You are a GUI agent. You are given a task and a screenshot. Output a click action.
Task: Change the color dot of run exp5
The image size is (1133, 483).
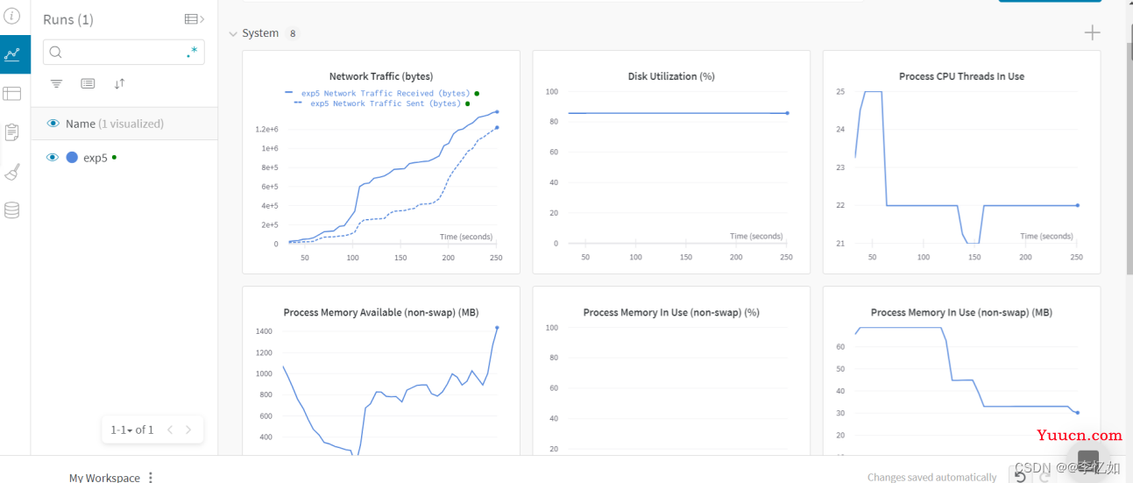tap(72, 158)
